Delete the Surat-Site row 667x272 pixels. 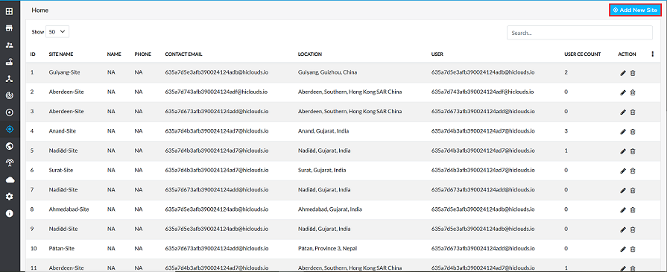(633, 171)
